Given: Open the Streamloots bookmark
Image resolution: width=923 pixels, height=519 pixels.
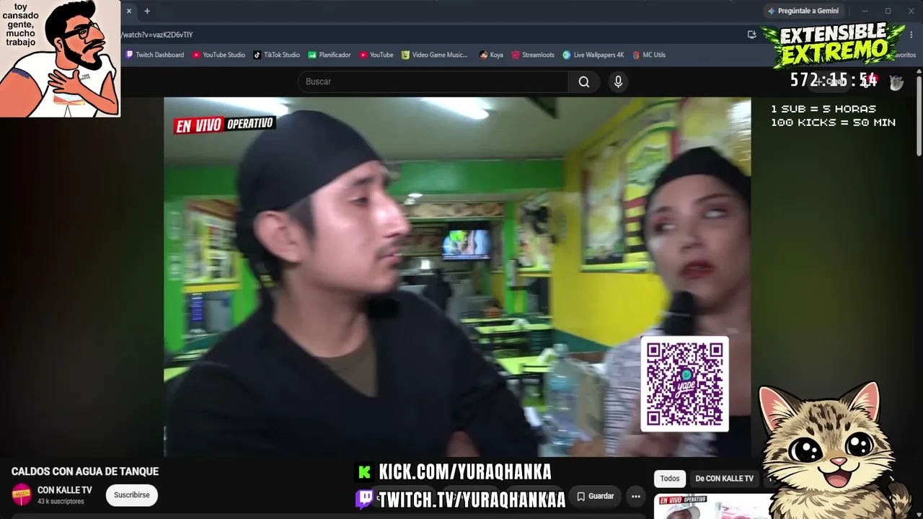Looking at the screenshot, I should click(533, 55).
